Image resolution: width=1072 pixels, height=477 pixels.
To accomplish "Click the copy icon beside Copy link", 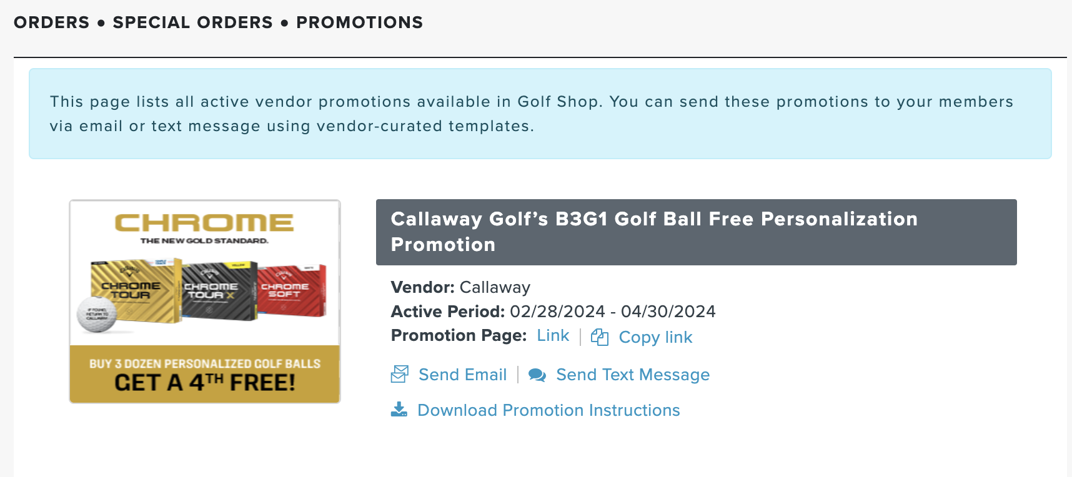I will click(600, 337).
